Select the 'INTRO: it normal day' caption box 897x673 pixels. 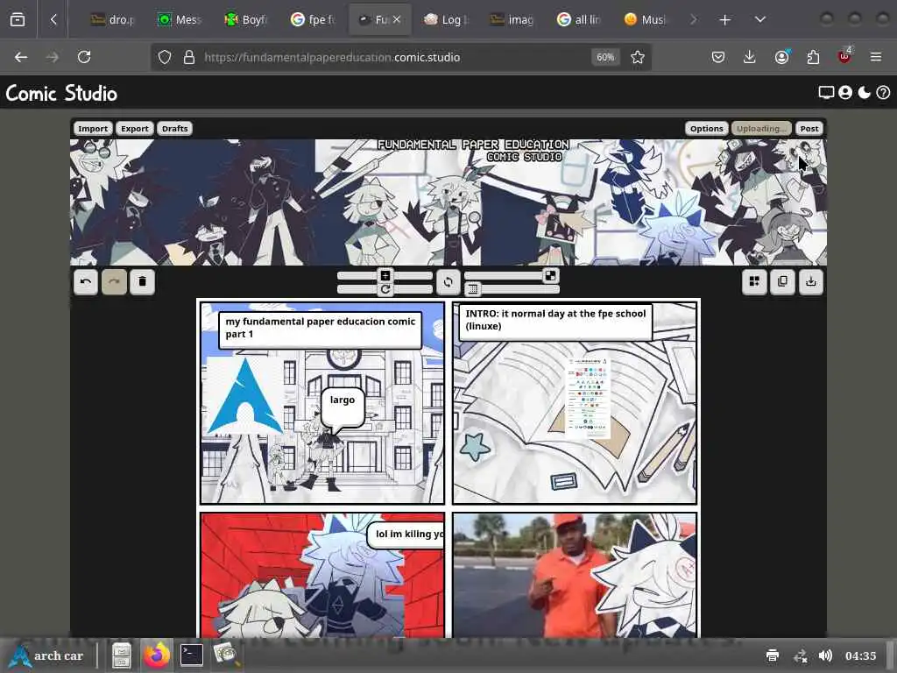[554, 322]
